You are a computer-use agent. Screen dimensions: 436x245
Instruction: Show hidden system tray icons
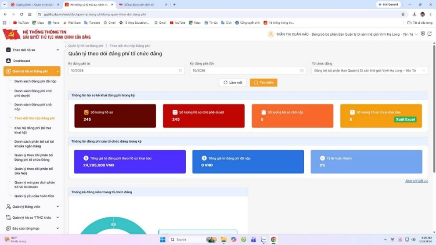[x=385, y=239]
